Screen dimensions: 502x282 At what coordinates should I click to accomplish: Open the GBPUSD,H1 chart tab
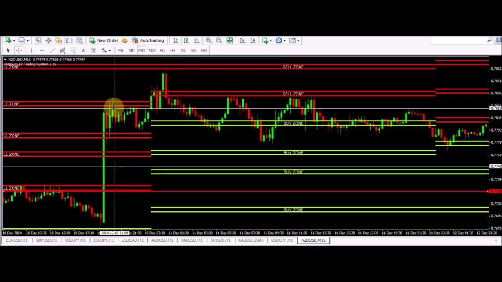[x=46, y=240]
